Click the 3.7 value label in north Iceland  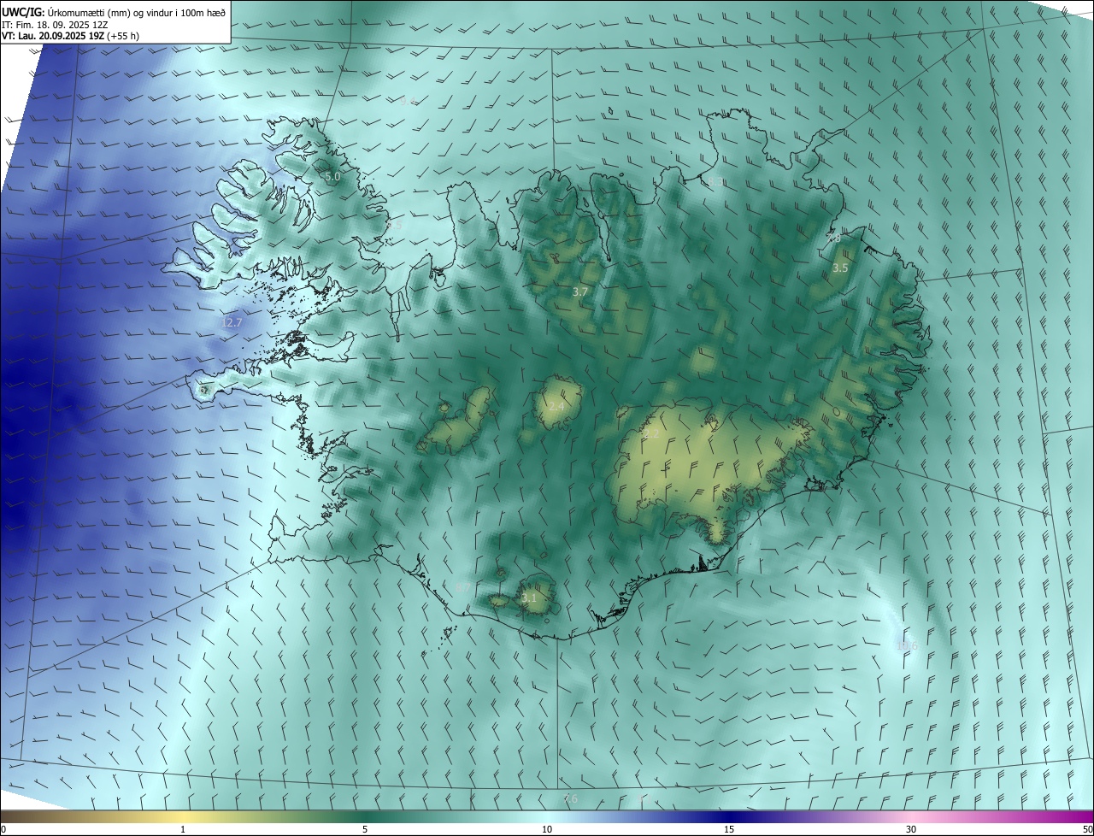click(x=579, y=292)
